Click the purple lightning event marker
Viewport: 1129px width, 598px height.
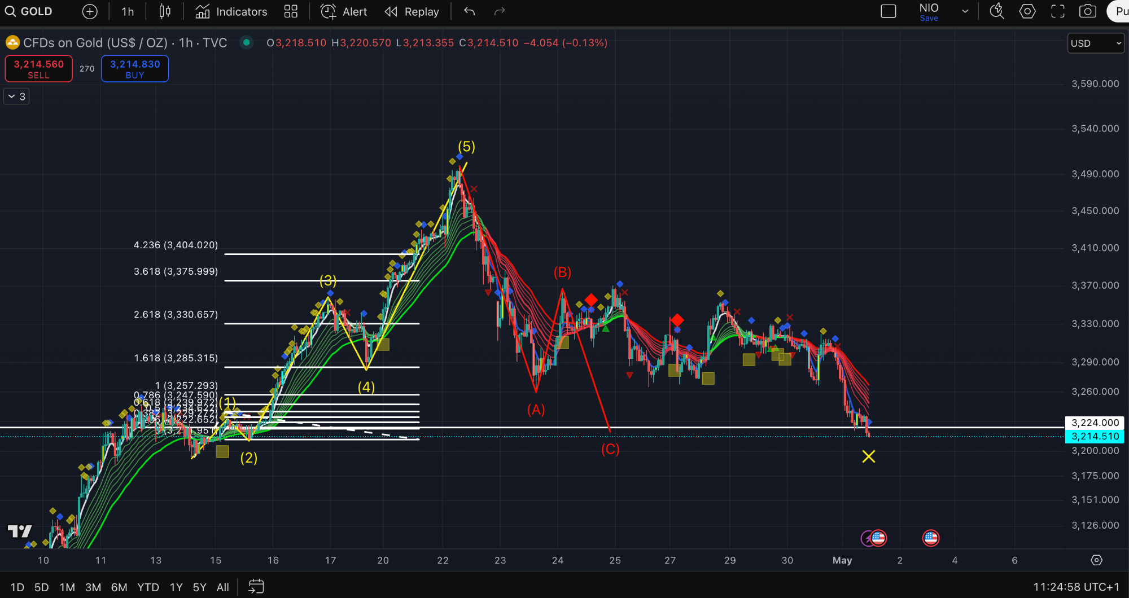click(866, 538)
